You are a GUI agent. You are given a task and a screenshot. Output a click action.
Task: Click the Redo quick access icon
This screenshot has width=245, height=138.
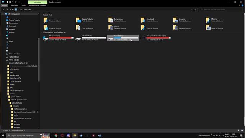click(16, 2)
